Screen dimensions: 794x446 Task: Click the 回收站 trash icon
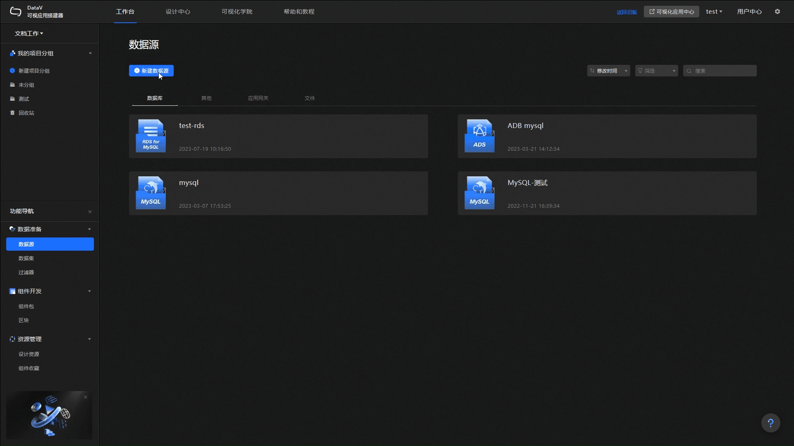pyautogui.click(x=12, y=113)
